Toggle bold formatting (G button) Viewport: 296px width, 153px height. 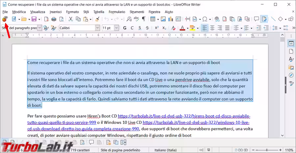tap(125, 28)
